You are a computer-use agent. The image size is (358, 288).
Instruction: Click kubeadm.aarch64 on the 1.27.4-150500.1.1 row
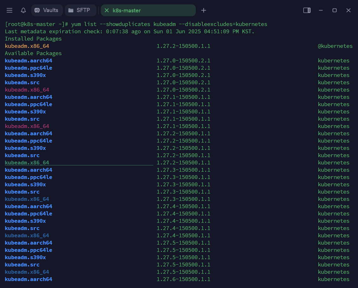click(x=28, y=206)
